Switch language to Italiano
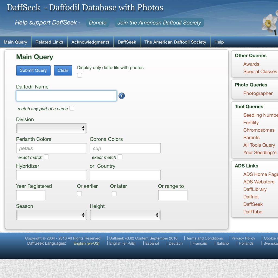 coord(223,244)
